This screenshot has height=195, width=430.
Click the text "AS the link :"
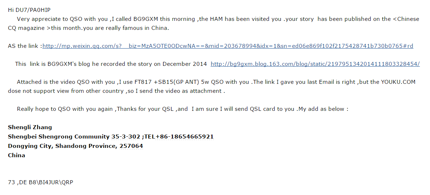(25, 46)
